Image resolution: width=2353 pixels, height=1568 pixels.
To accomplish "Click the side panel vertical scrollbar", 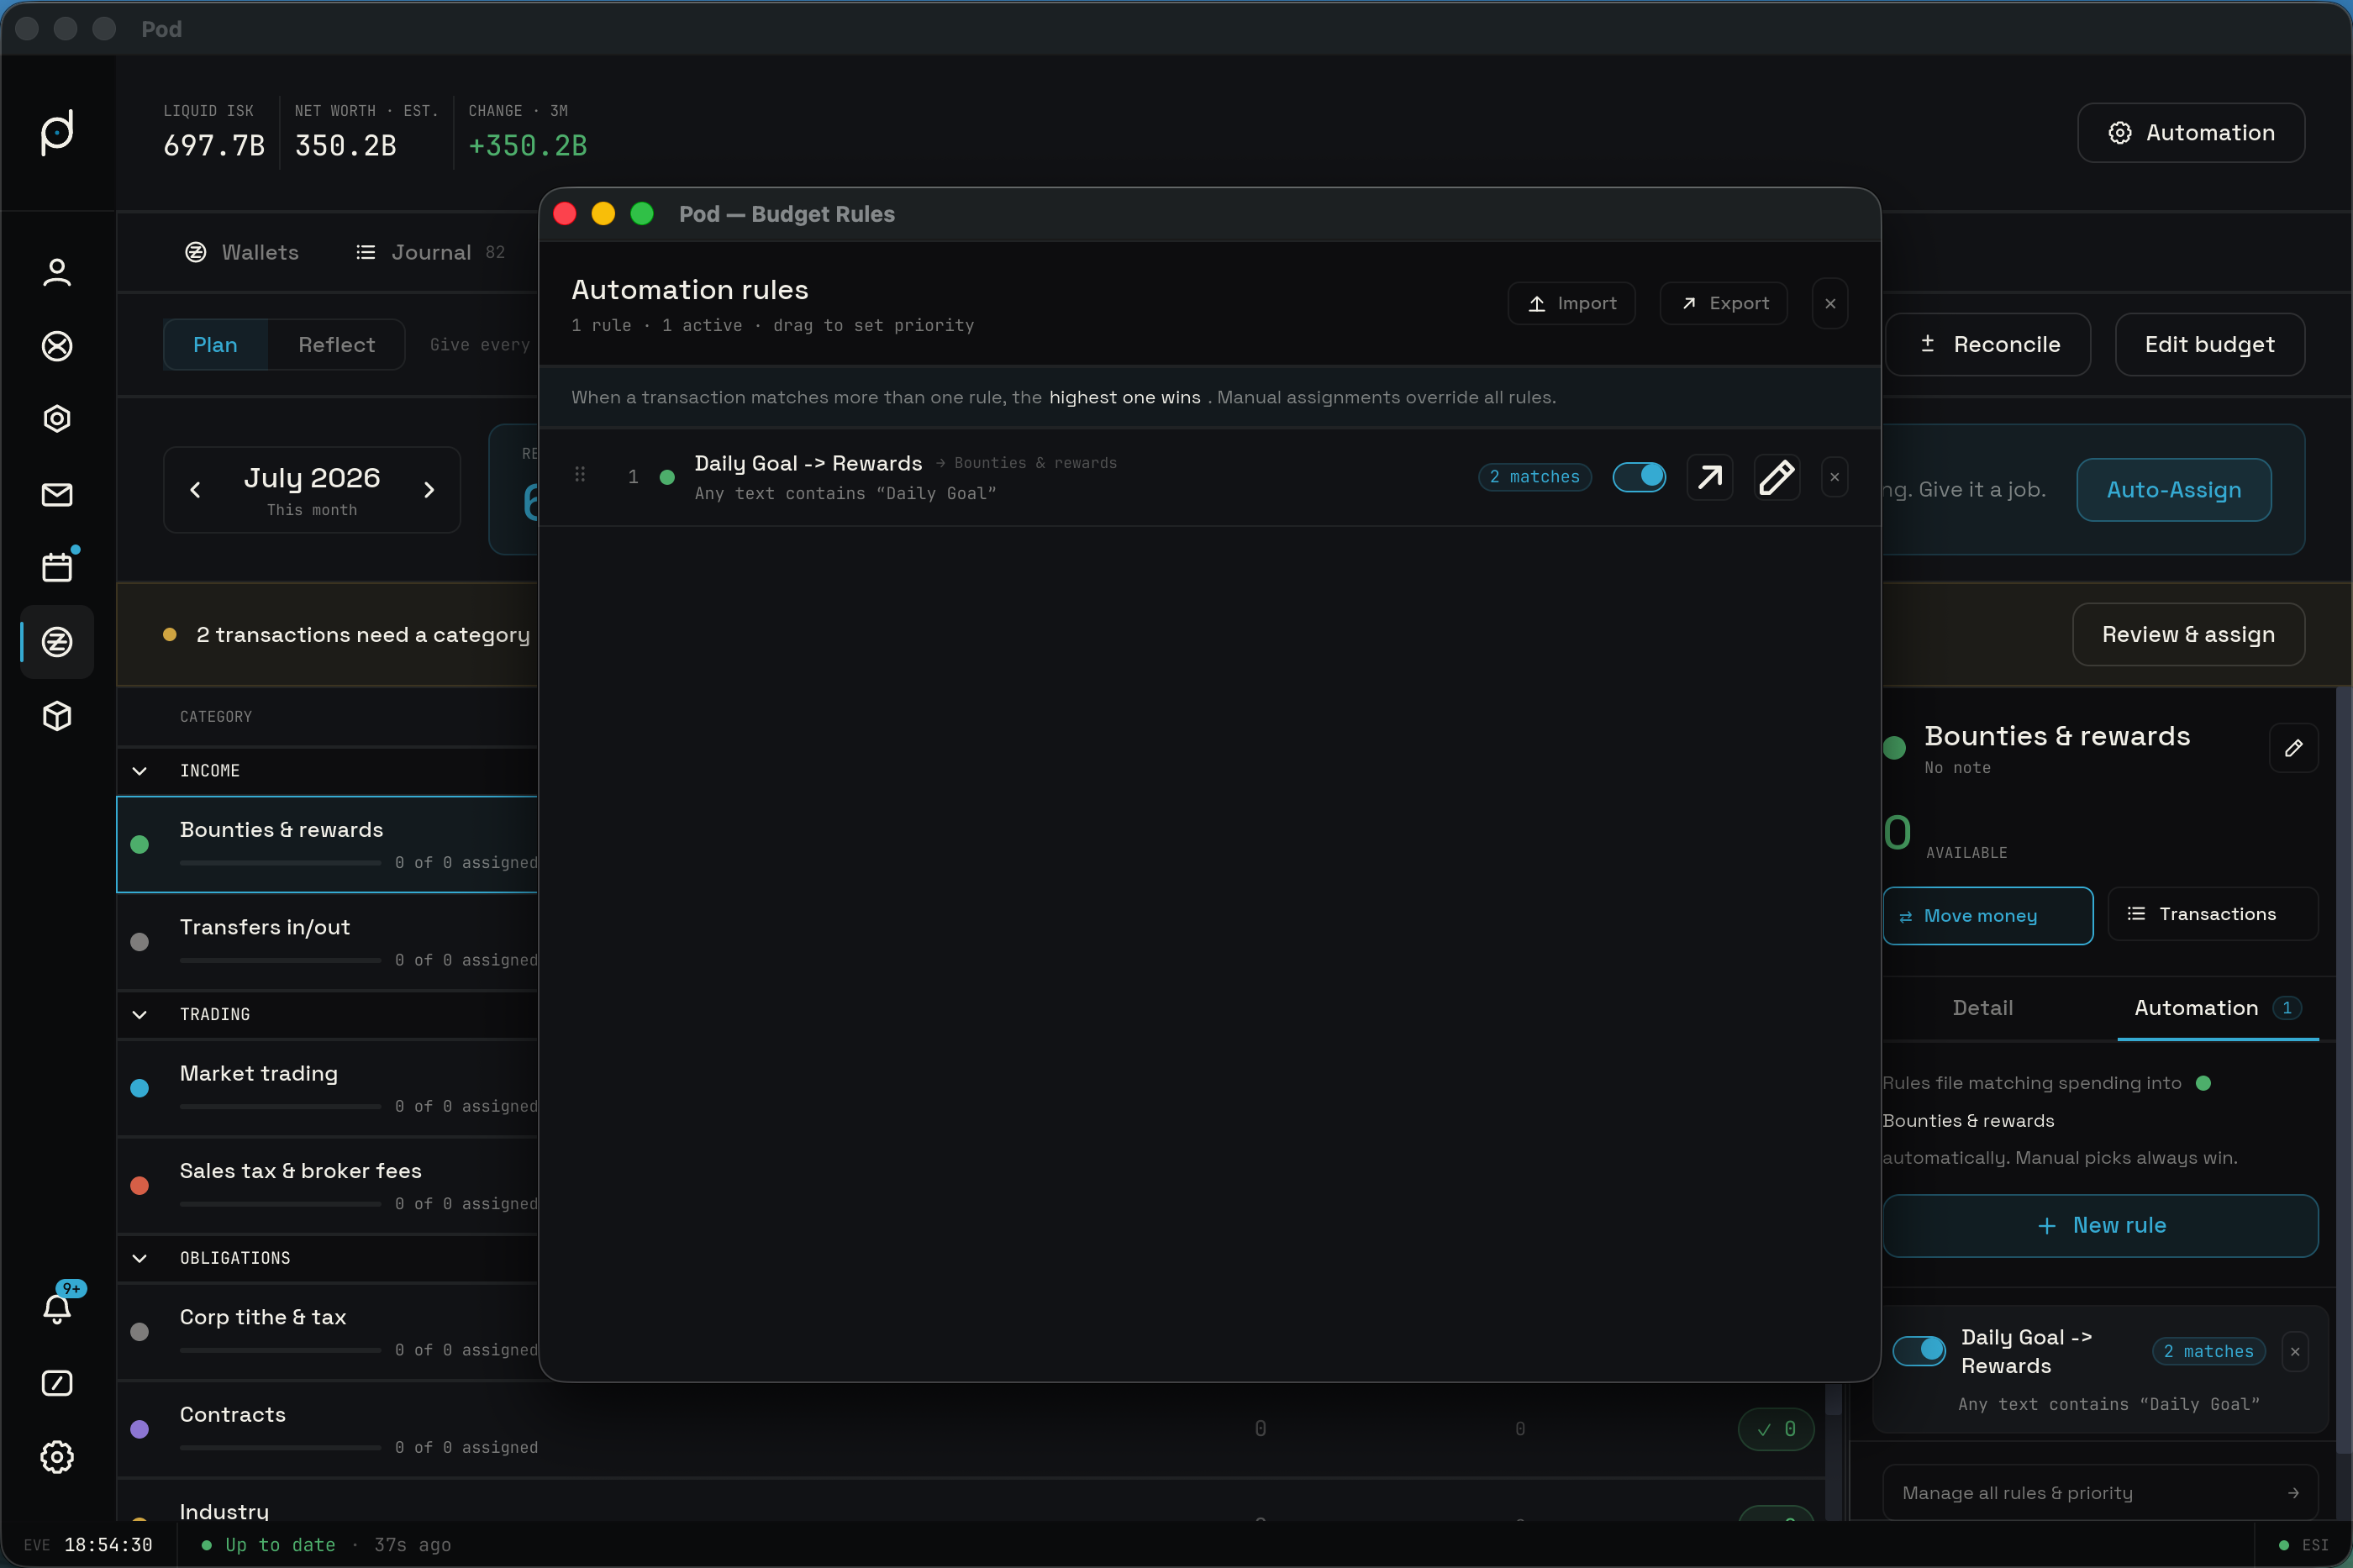I will [2344, 1070].
